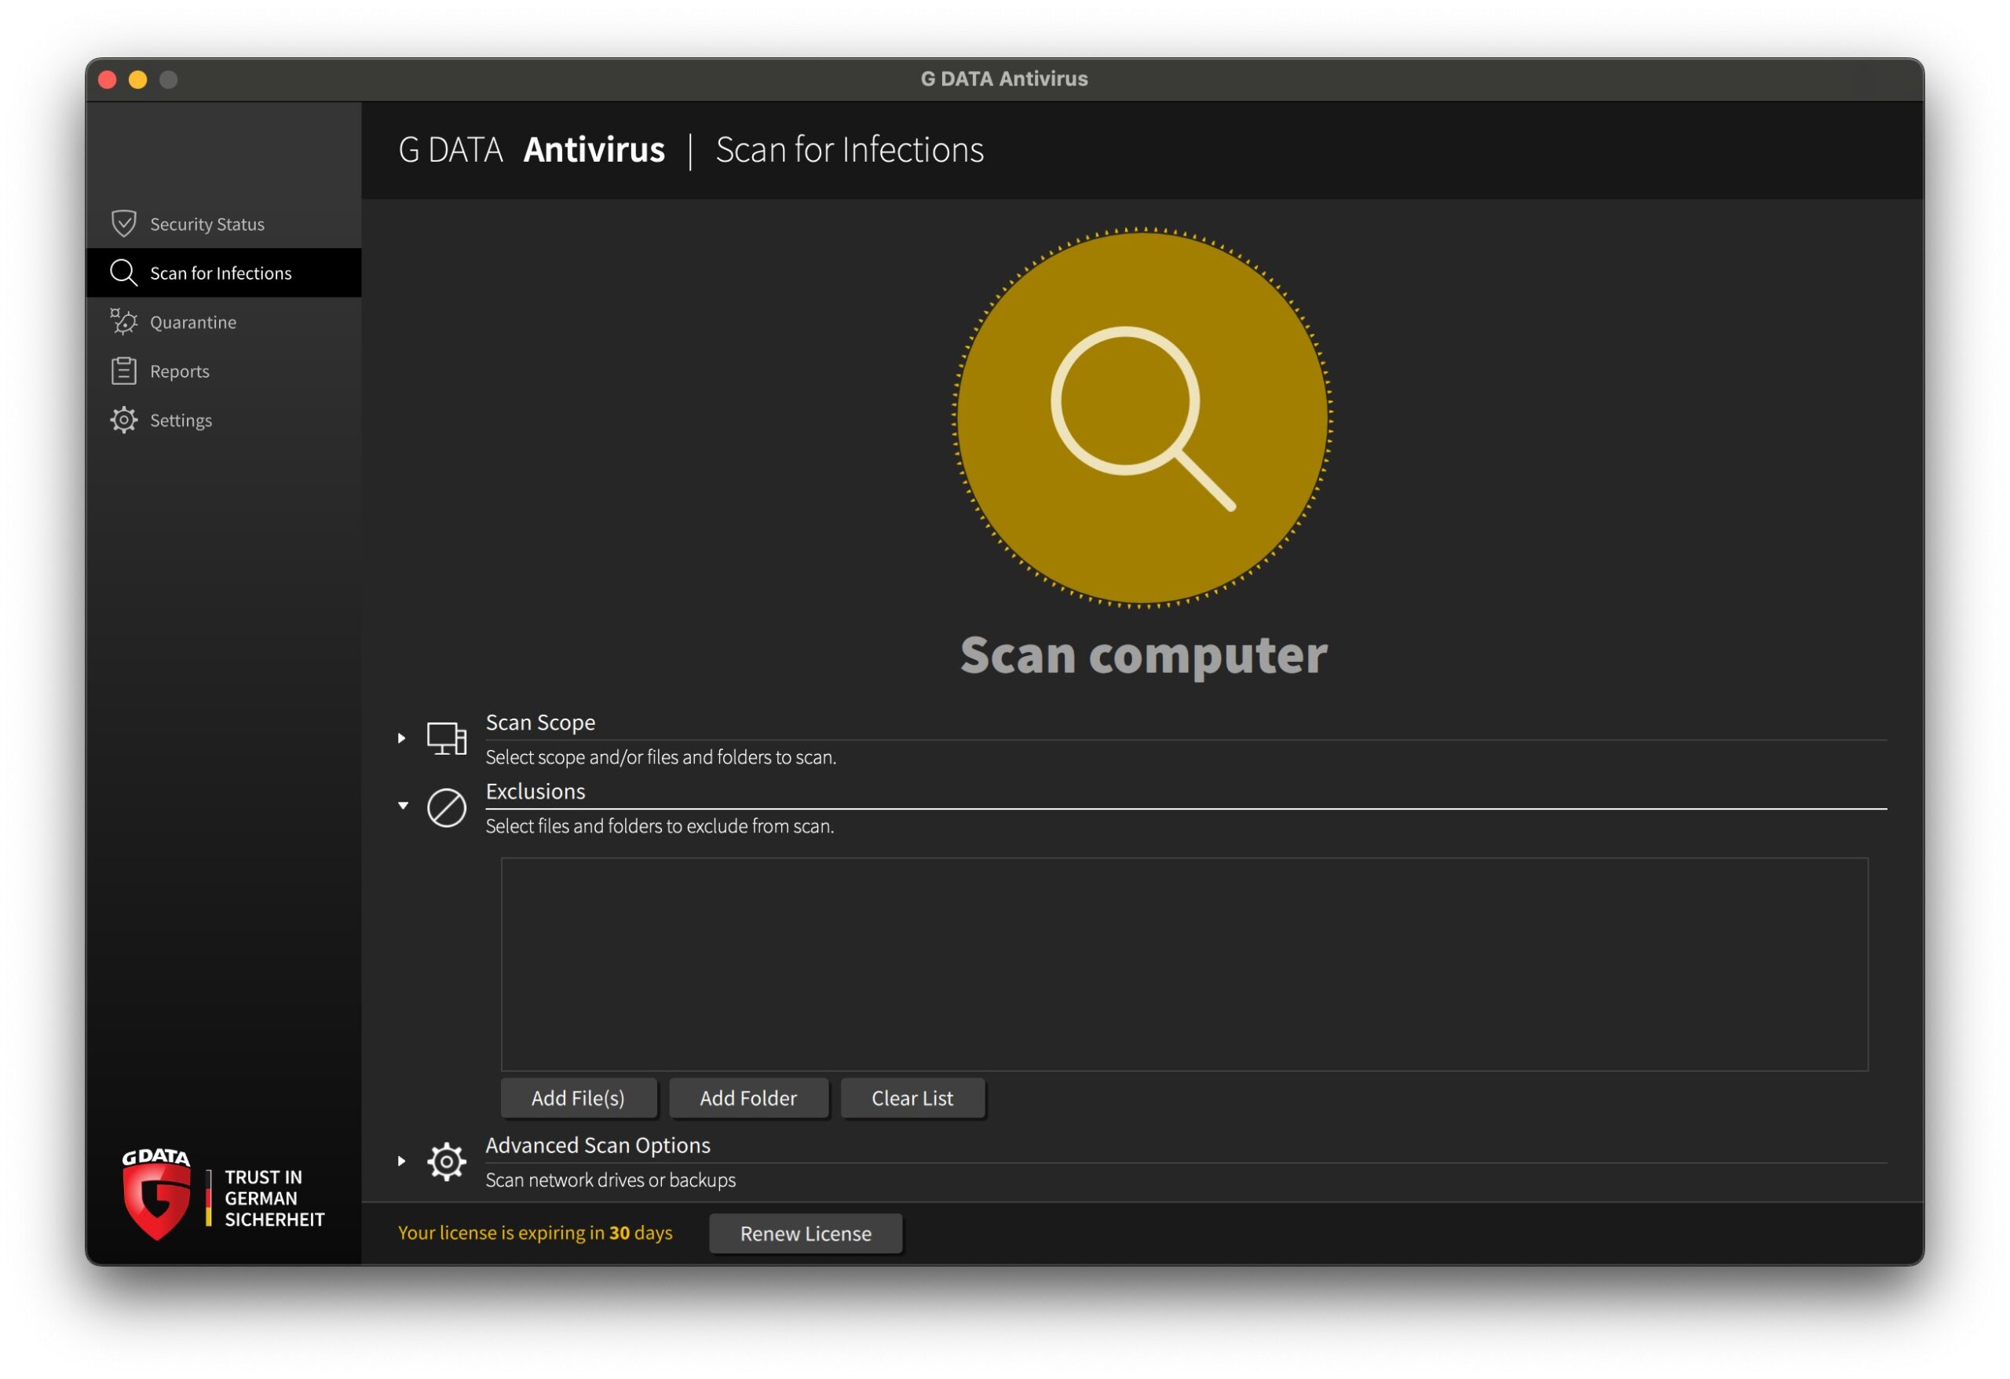This screenshot has width=2010, height=1379.
Task: Click the Quarantine virus icon
Action: coord(124,322)
